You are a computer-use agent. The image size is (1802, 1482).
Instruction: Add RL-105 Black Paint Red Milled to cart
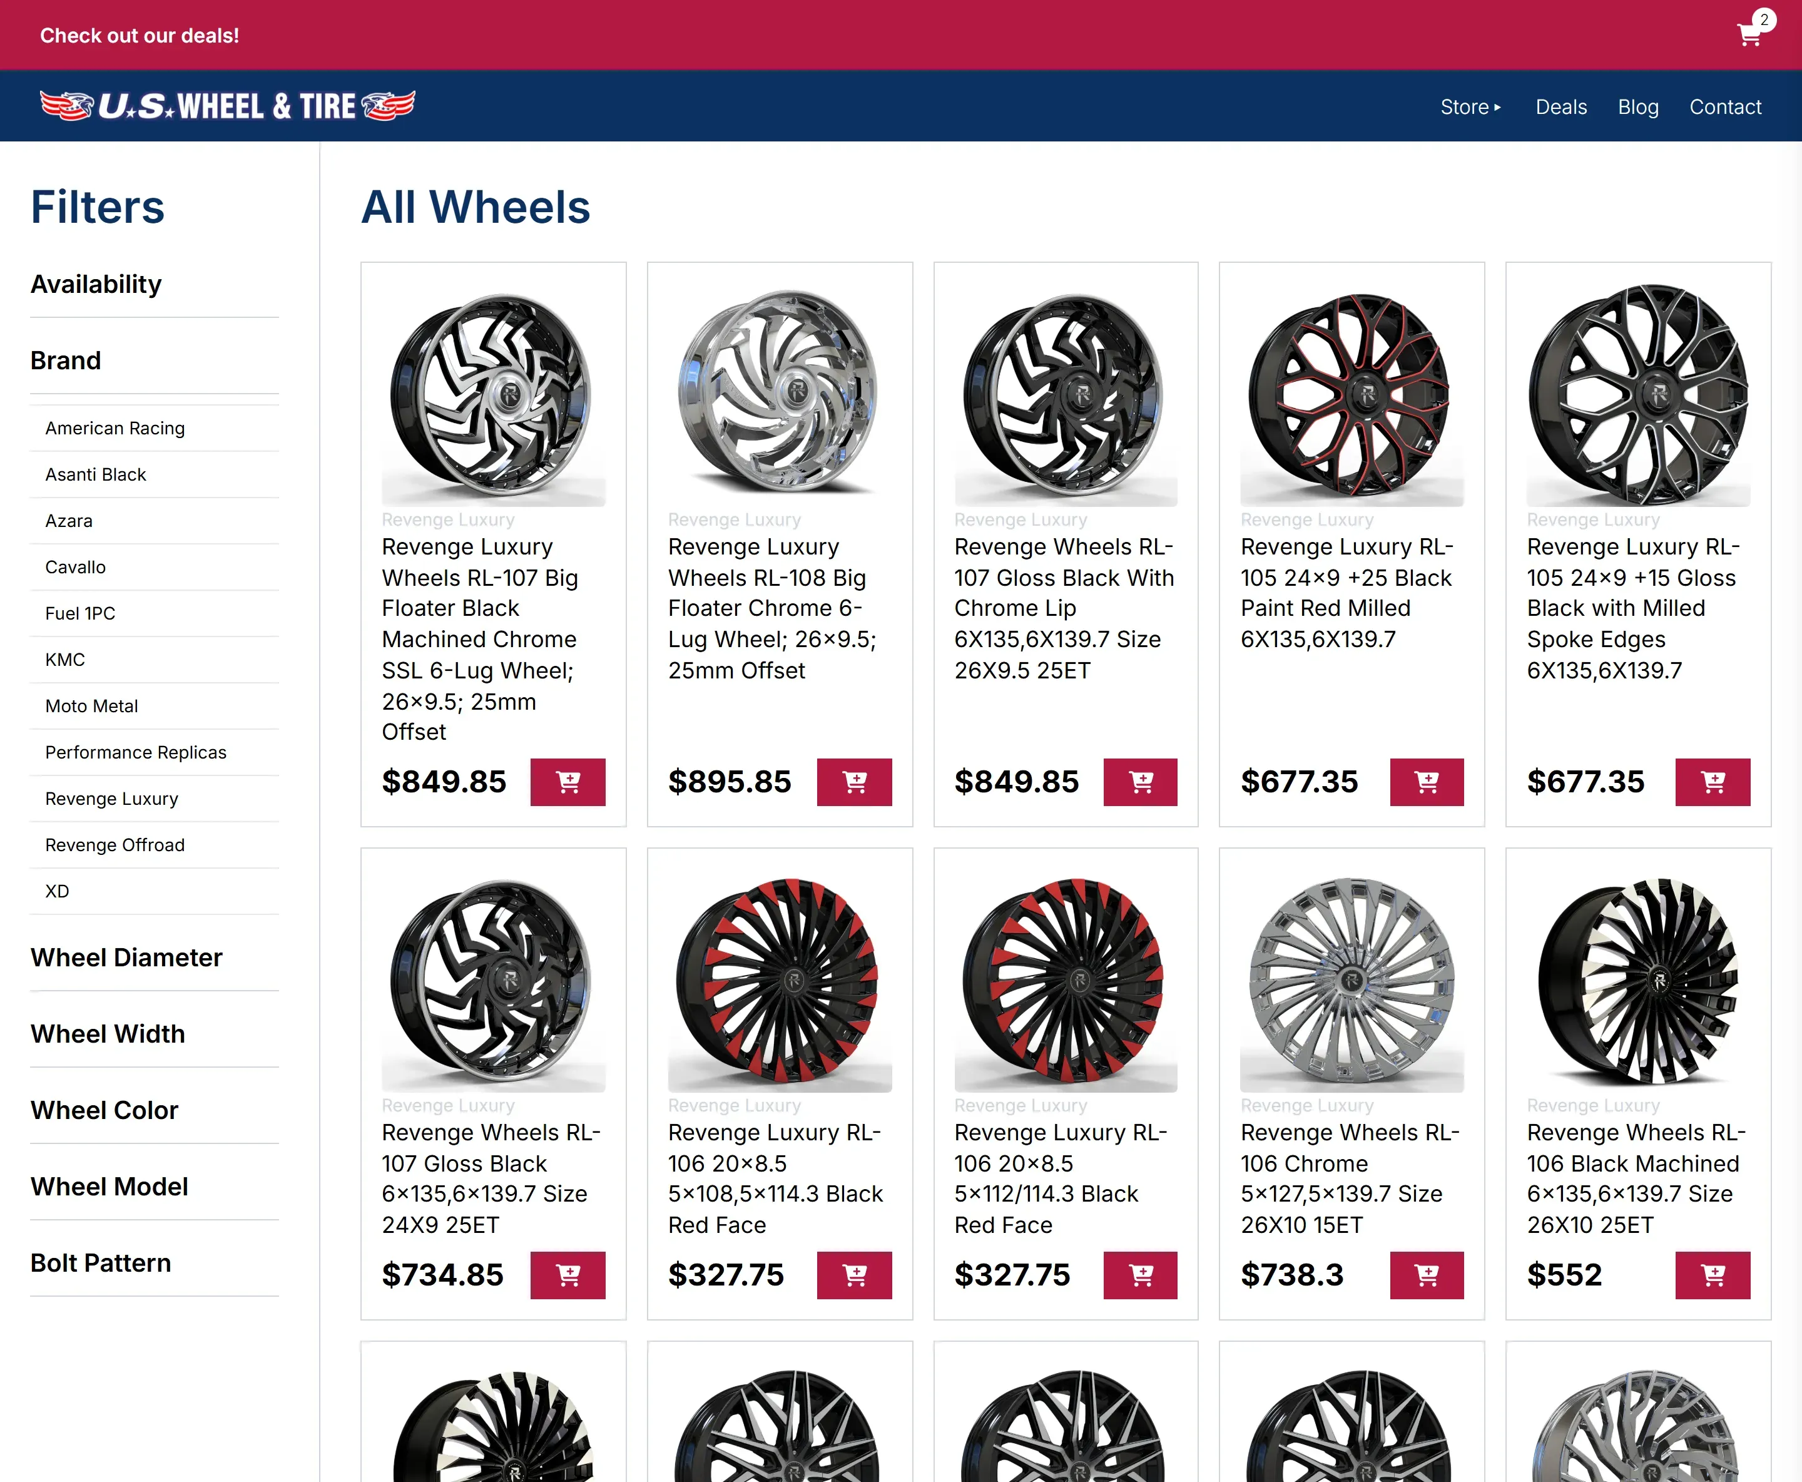1427,782
